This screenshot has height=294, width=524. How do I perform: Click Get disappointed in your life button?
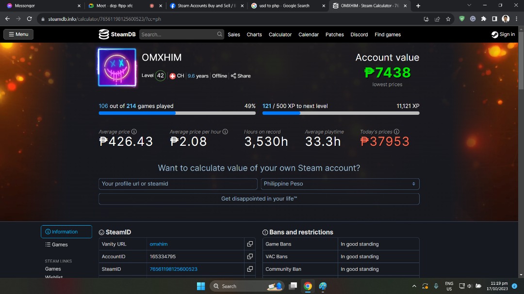click(259, 199)
